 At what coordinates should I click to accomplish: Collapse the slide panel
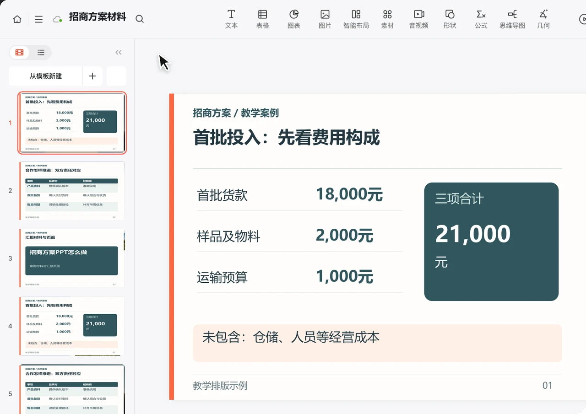pyautogui.click(x=119, y=53)
